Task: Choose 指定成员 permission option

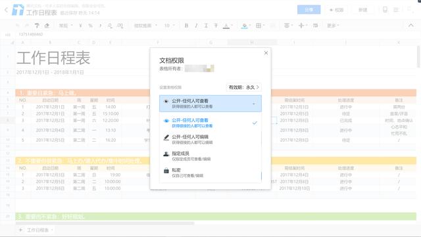Action: point(210,156)
